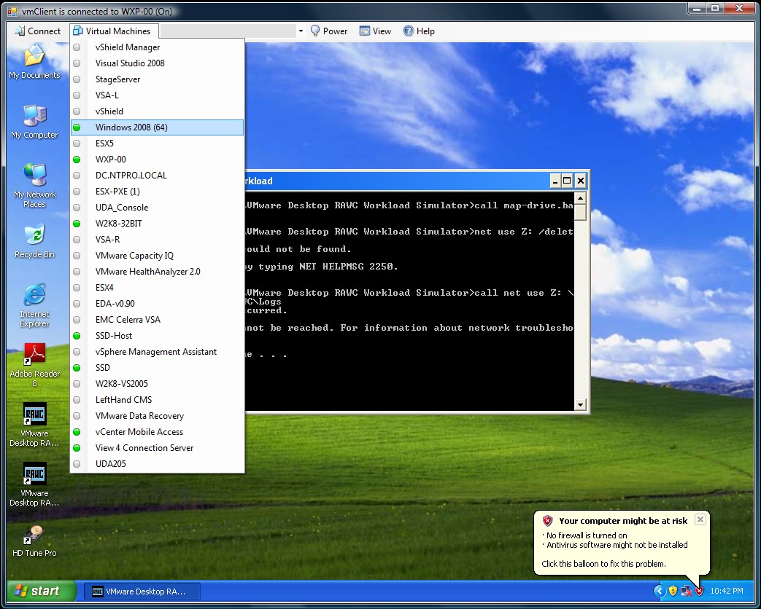The width and height of the screenshot is (761, 609).
Task: Expand the toolbar combo box arrow
Action: click(x=301, y=31)
